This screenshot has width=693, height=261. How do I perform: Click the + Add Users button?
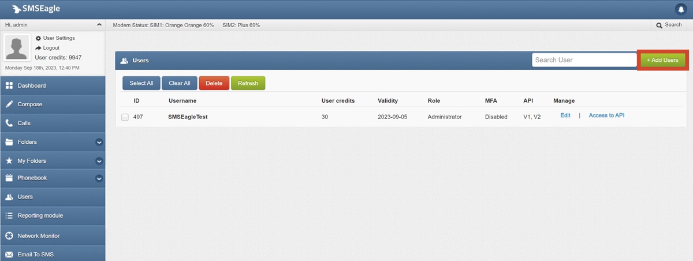pyautogui.click(x=662, y=60)
